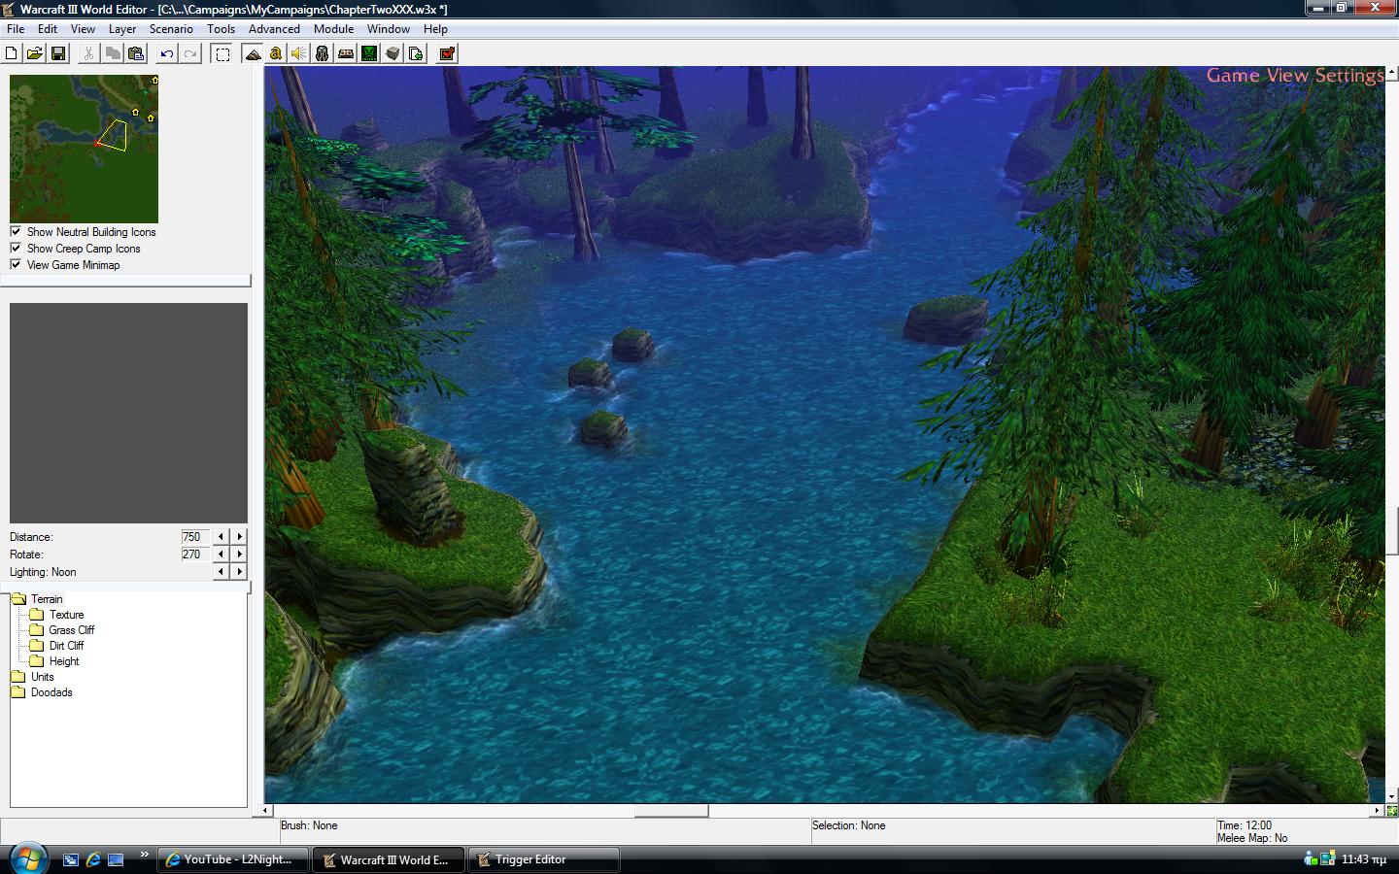Open the Layer menu

122,28
